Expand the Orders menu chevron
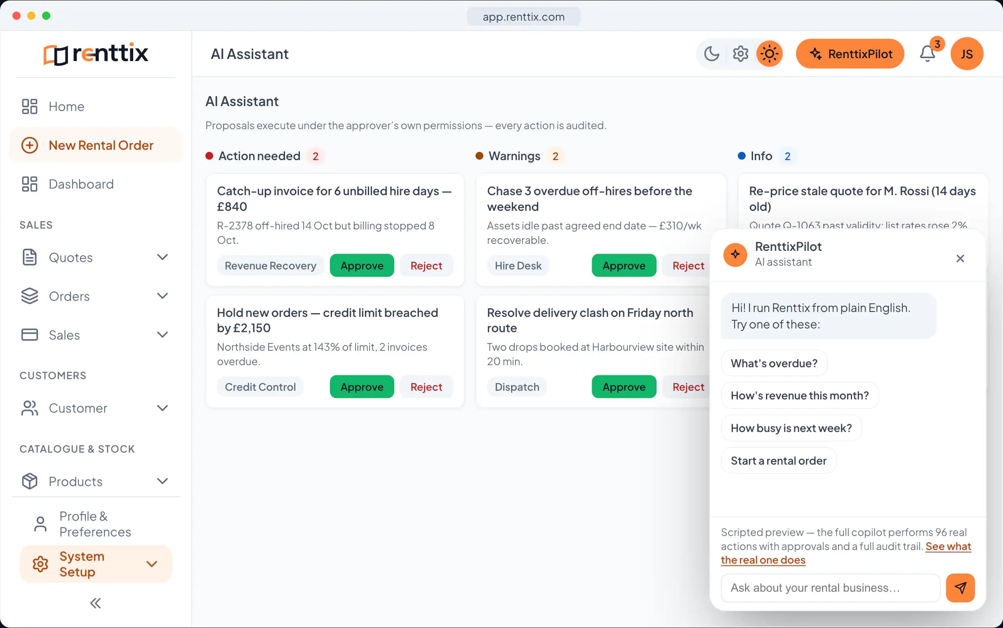This screenshot has height=628, width=1003. pos(162,296)
